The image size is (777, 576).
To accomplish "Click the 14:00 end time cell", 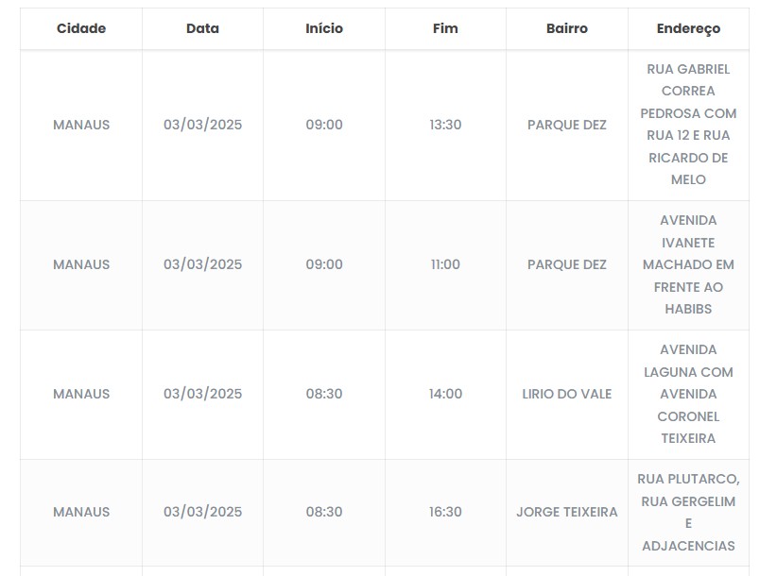I will click(445, 394).
